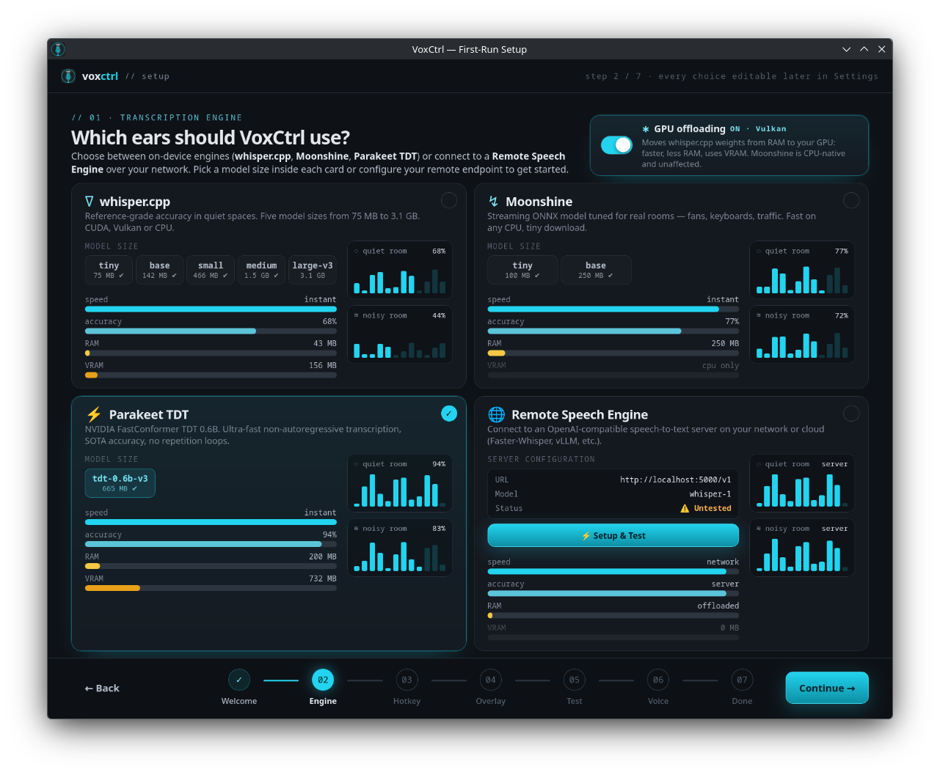
Task: Open Moonshine quiet room 77% chart
Action: [x=802, y=270]
